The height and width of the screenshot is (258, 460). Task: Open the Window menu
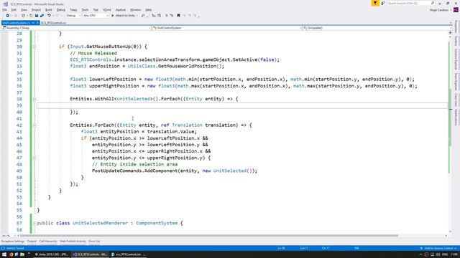tap(135, 10)
